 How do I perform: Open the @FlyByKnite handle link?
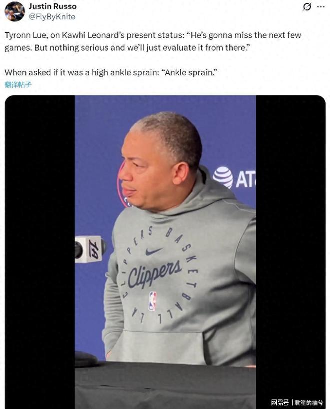[52, 17]
